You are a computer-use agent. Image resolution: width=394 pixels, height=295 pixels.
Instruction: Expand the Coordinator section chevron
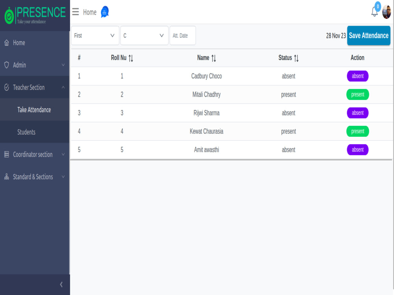(63, 154)
